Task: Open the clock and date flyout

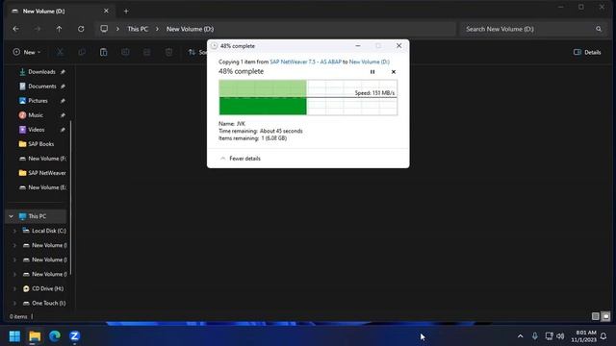Action: pos(584,336)
